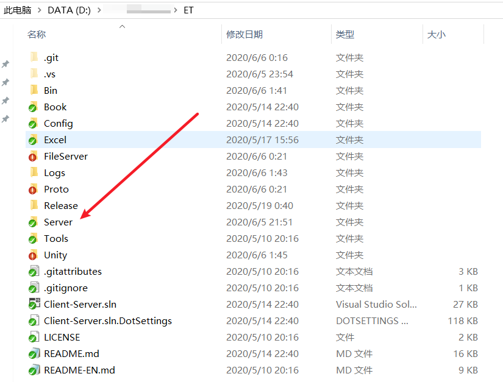Sort by the 名称 column header

[x=36, y=34]
